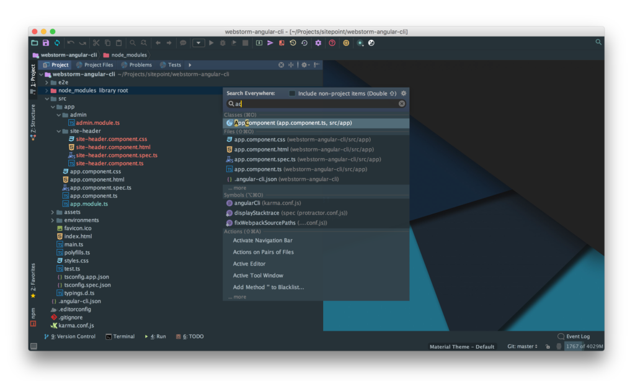This screenshot has width=635, height=381.
Task: Open Search Everywhere settings gear
Action: (x=404, y=93)
